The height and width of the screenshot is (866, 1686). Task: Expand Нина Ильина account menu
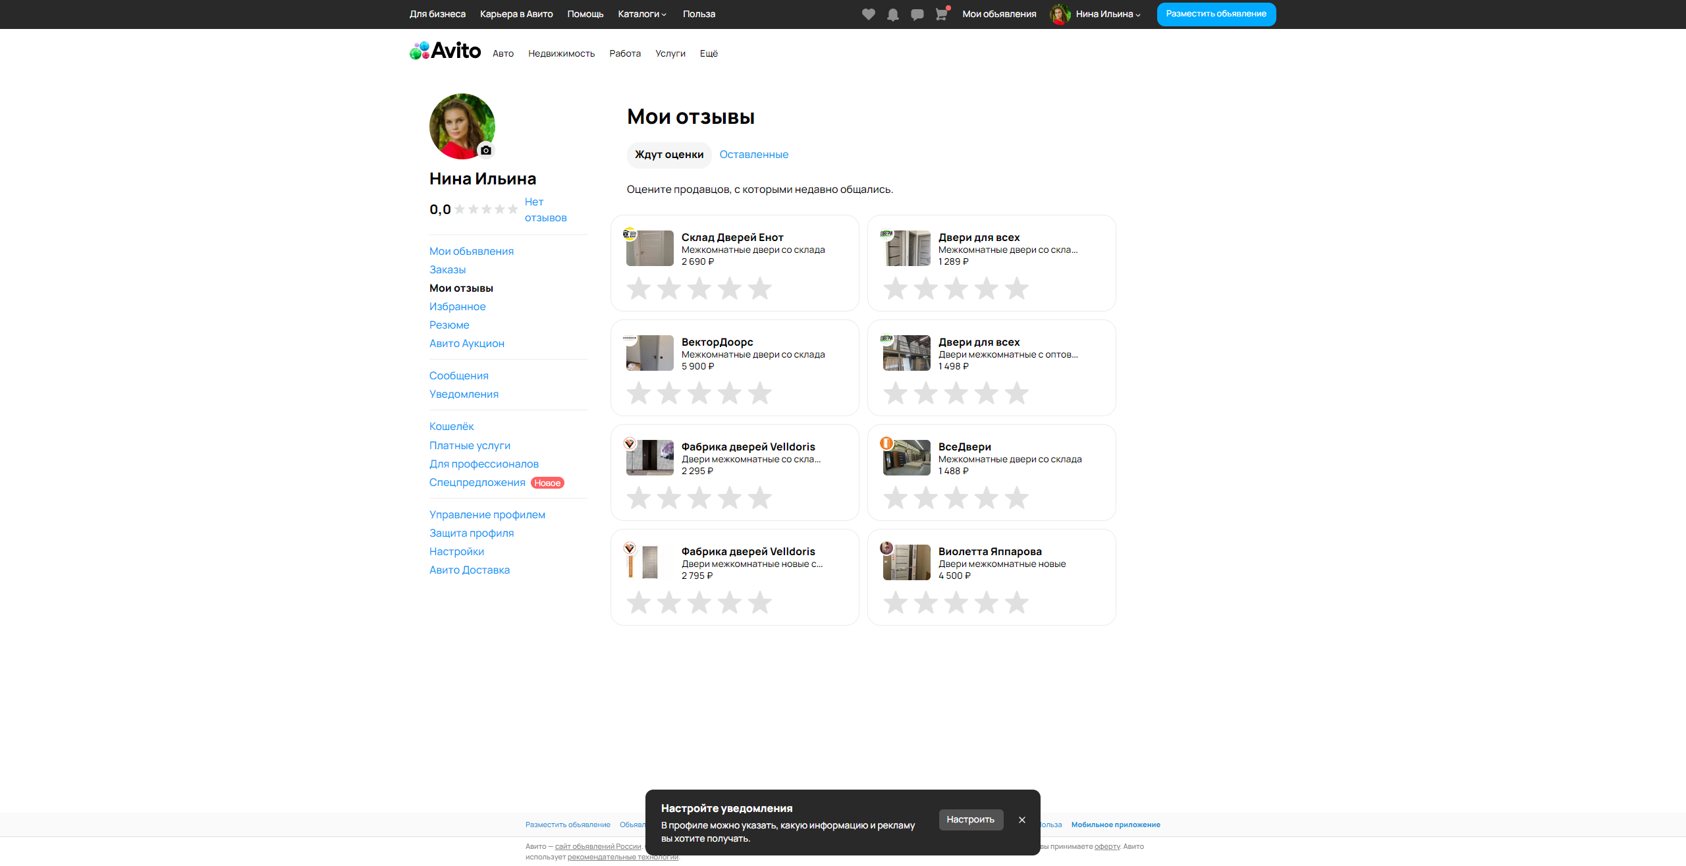[1108, 14]
